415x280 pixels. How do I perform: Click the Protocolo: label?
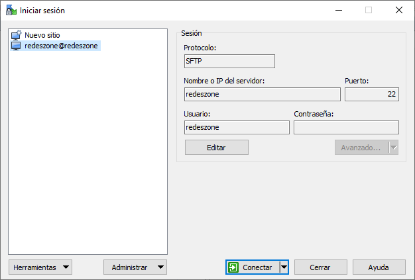coord(200,48)
